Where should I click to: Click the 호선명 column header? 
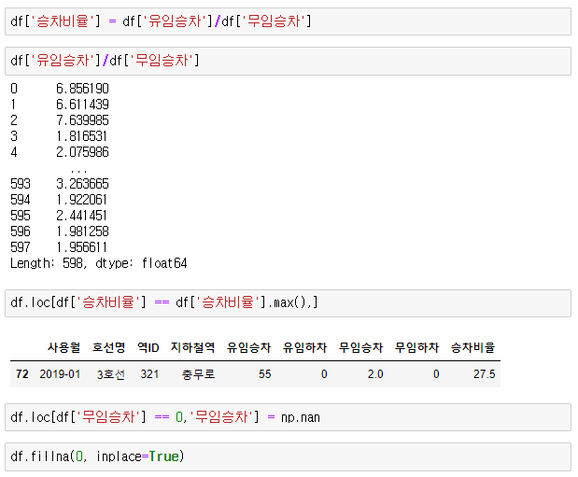click(x=108, y=347)
